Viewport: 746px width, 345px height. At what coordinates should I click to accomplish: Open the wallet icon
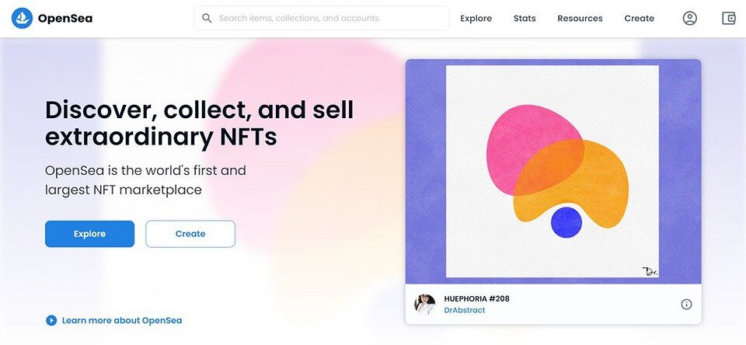pos(728,18)
